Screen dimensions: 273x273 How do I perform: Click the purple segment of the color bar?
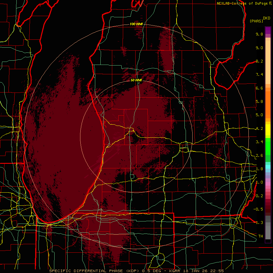268,30
